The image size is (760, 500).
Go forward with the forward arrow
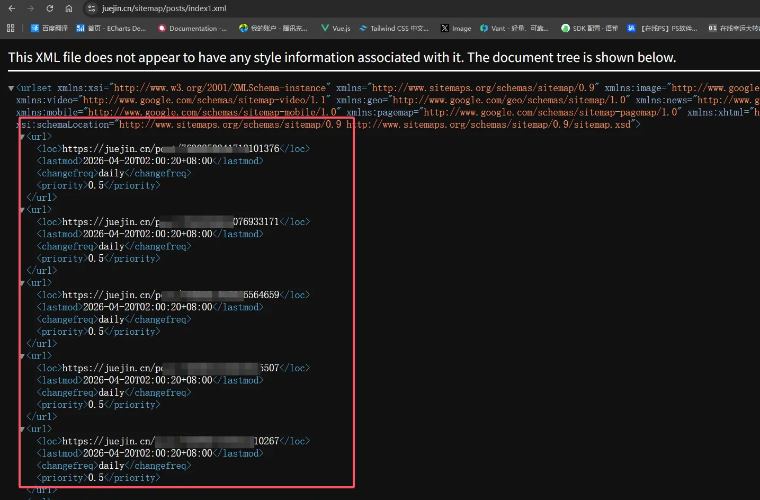(x=30, y=8)
